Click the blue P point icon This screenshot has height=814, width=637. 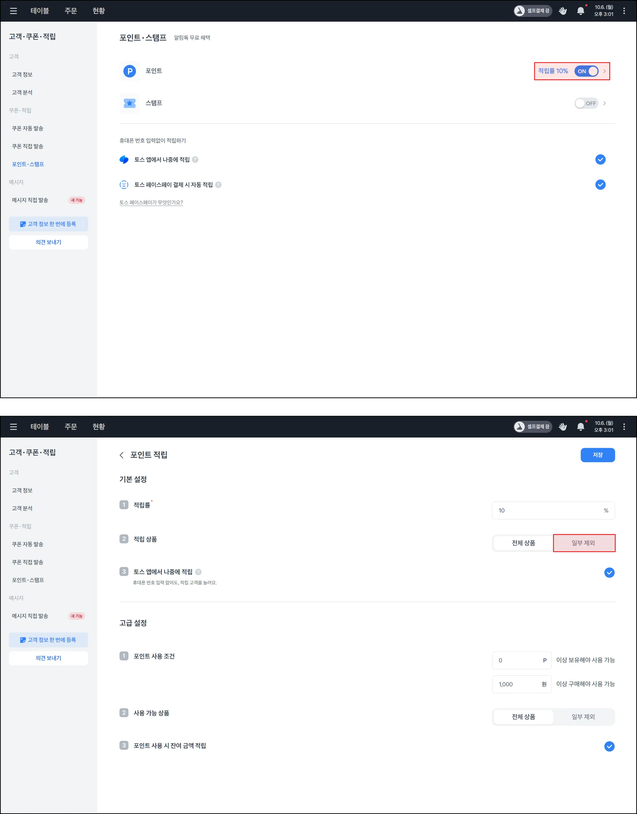pyautogui.click(x=129, y=71)
